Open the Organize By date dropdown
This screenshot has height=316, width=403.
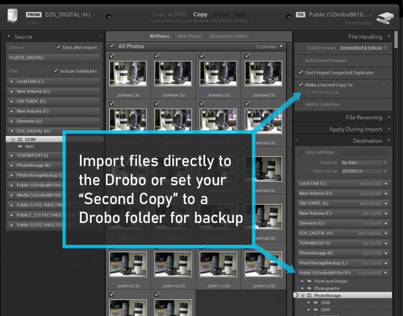pyautogui.click(x=364, y=163)
